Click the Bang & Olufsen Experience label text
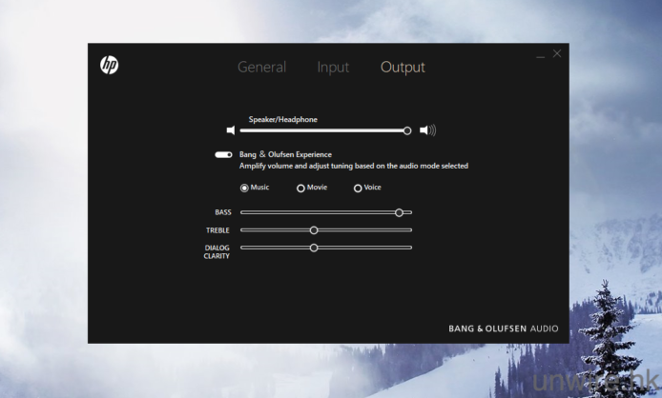This screenshot has height=398, width=662. (285, 154)
